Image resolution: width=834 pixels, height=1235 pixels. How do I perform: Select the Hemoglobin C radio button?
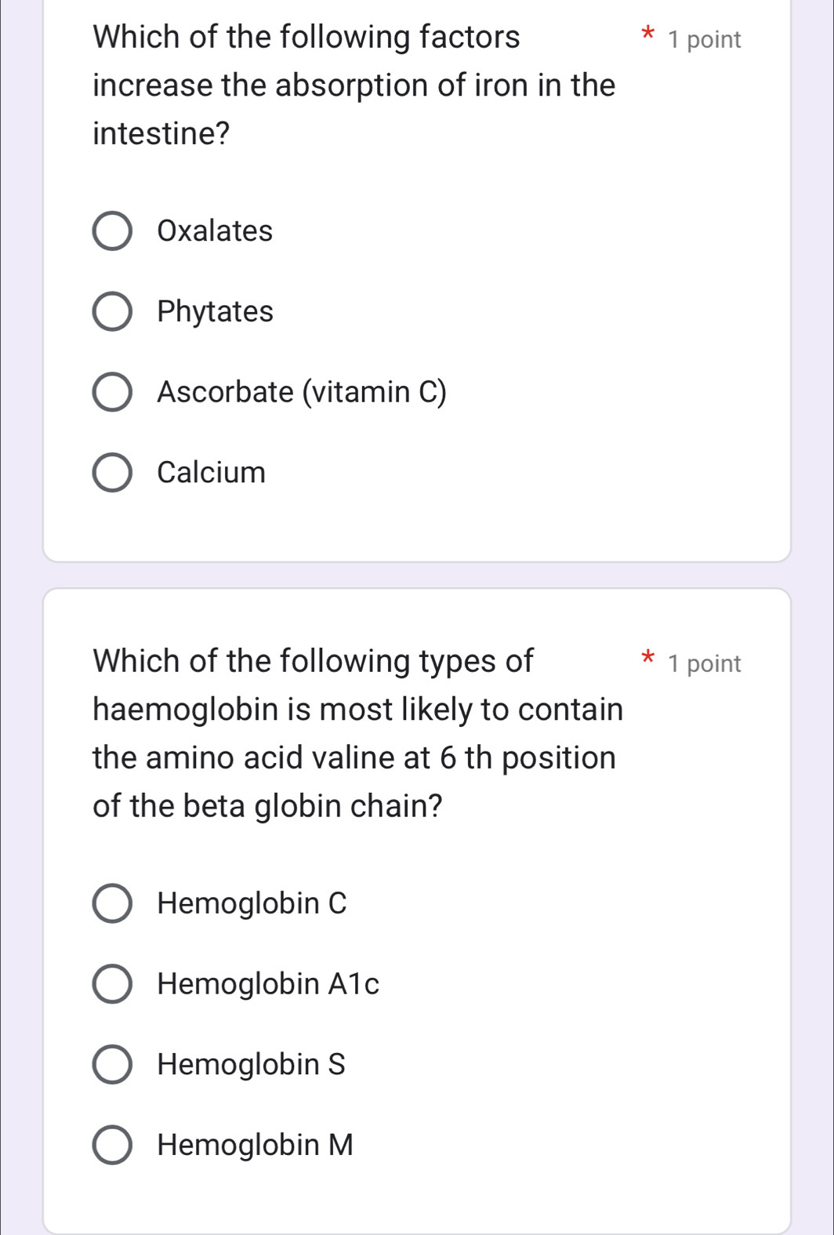pyautogui.click(x=113, y=903)
